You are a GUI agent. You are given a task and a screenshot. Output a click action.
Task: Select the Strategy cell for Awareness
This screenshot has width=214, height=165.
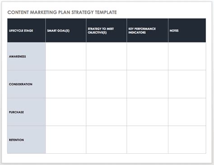107,56
